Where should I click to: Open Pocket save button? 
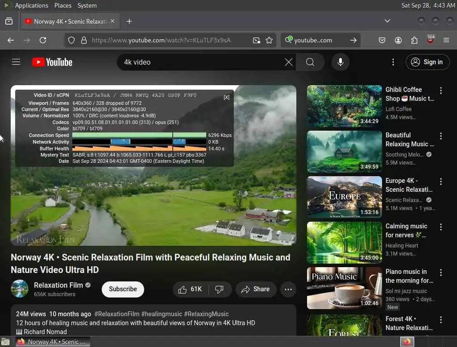point(382,40)
